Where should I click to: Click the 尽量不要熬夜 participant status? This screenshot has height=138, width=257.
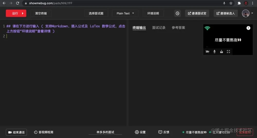pos(195,132)
